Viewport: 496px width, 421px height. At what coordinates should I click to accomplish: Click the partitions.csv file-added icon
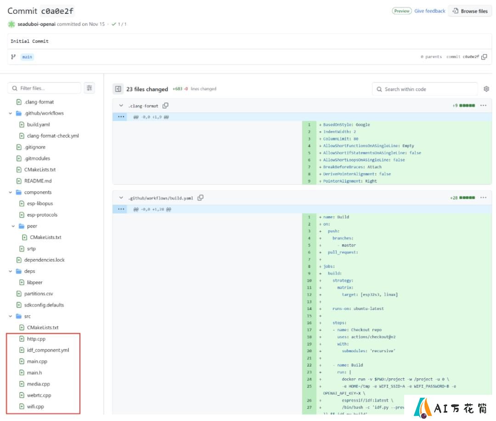click(19, 294)
